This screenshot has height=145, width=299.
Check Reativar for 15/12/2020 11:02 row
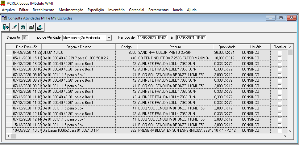click(x=280, y=125)
